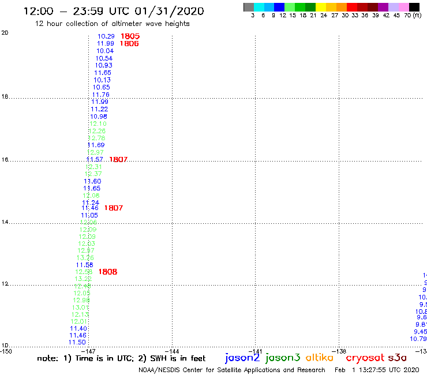Click the jason2 satellite legend label
The height and width of the screenshot is (375, 427).
tap(242, 358)
